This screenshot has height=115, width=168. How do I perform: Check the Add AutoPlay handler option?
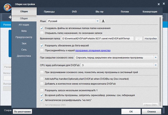pos(42,79)
